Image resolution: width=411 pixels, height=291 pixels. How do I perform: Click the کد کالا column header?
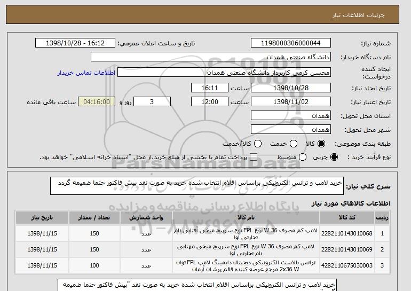click(x=347, y=218)
